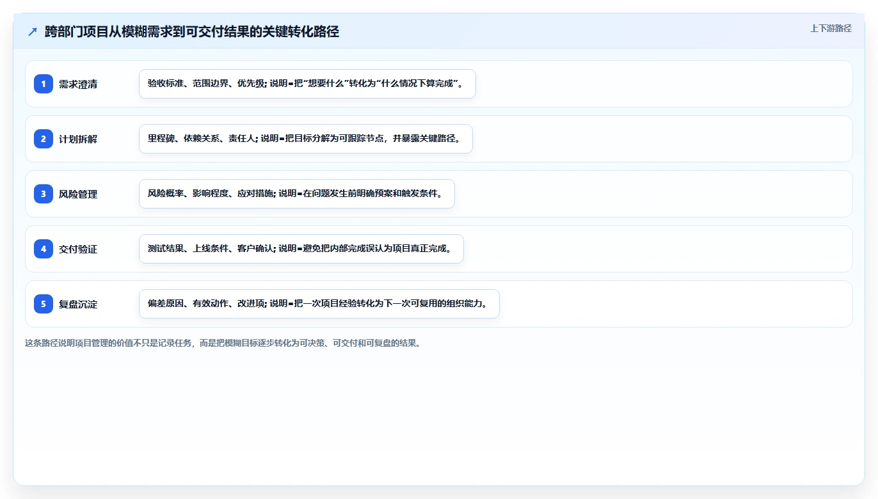This screenshot has width=878, height=499.
Task: Click the step 4 number badge
Action: [44, 249]
